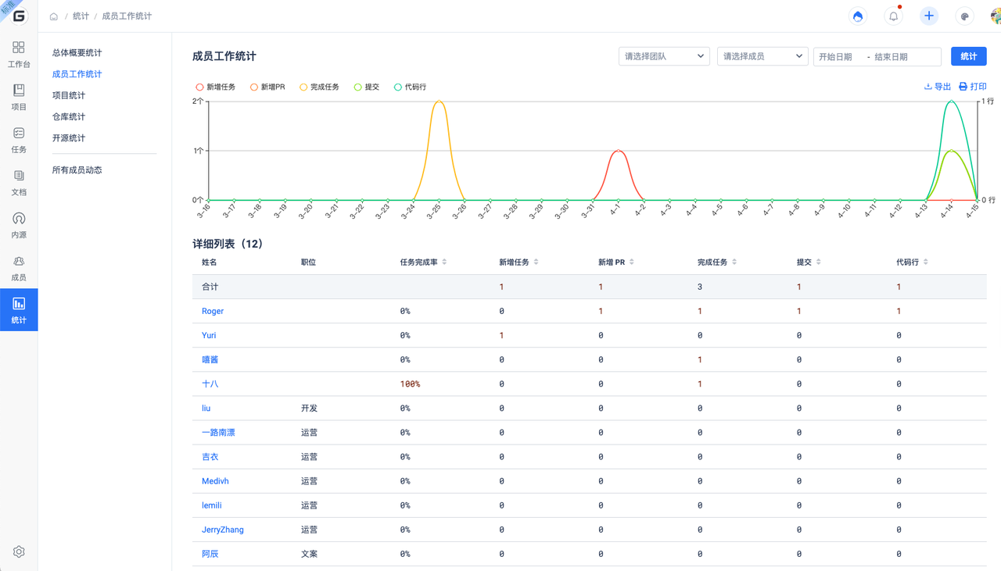Open member liu's link

tap(206, 408)
